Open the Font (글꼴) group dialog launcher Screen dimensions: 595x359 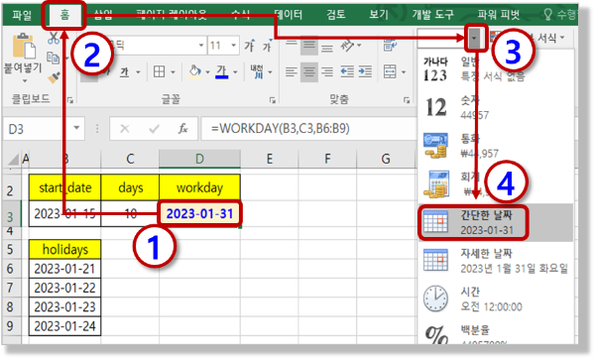pos(272,100)
